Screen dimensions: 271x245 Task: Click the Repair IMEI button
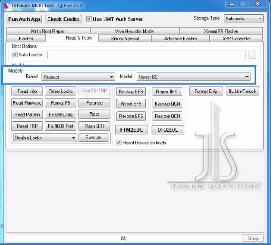167,91
